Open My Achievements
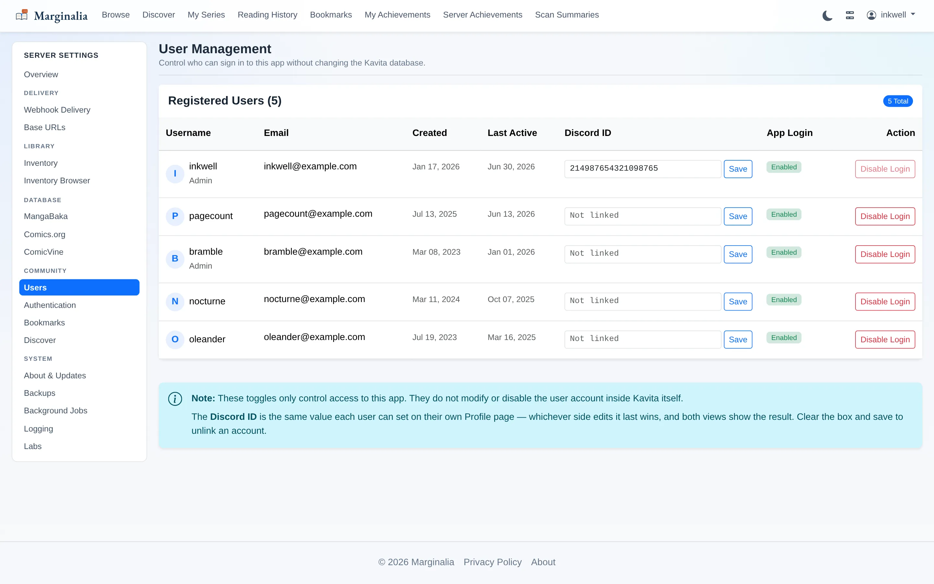This screenshot has width=934, height=584. [397, 15]
